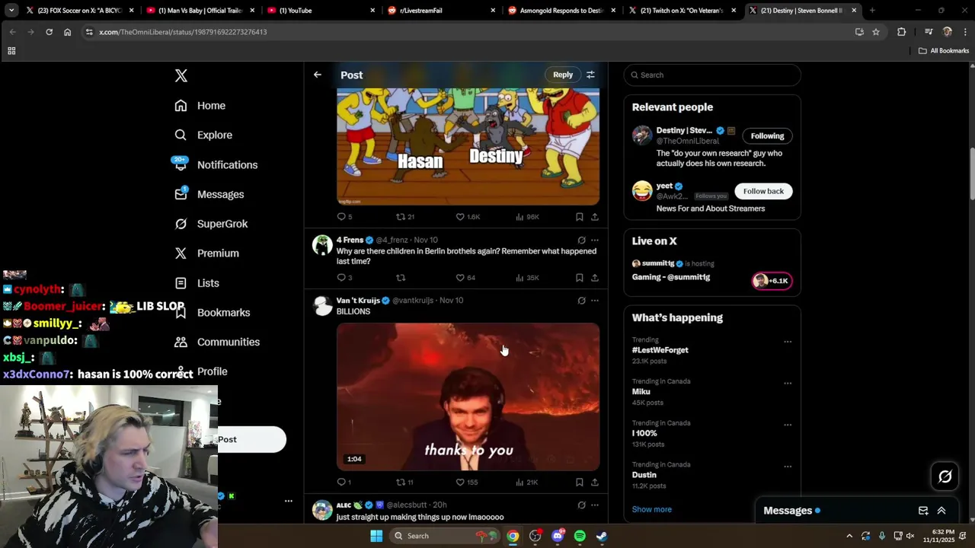Share the 4 Frens post
This screenshot has width=975, height=548.
595,278
